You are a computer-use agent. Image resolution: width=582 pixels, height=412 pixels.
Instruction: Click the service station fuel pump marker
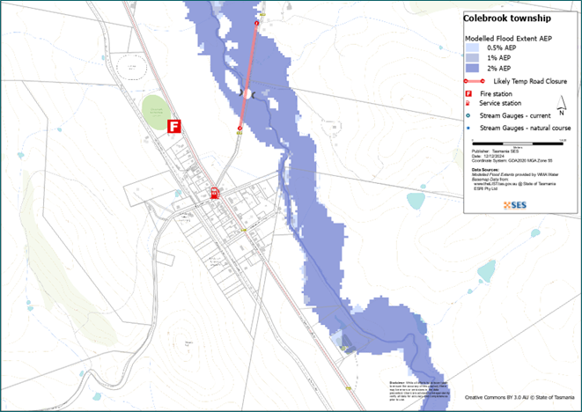[214, 193]
